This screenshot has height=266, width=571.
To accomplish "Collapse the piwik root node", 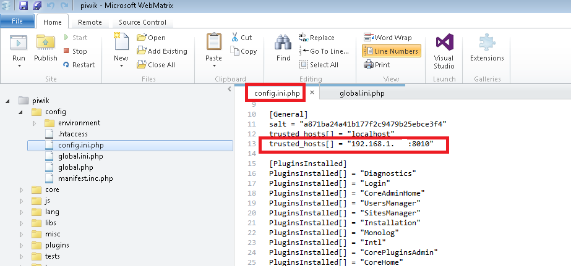I will [x=7, y=101].
